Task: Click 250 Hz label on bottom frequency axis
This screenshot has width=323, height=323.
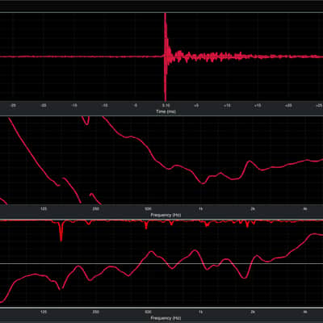Action: click(x=95, y=312)
